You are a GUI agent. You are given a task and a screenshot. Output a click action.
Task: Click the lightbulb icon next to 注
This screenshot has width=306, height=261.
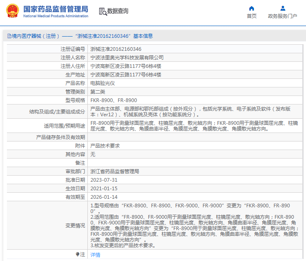point(78,254)
